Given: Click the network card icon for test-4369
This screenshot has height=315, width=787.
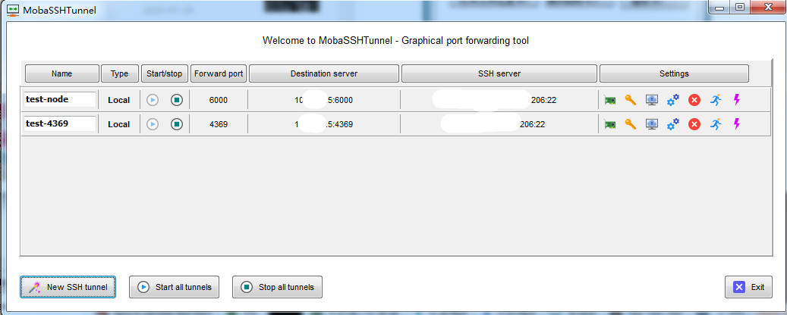Looking at the screenshot, I should pos(610,124).
